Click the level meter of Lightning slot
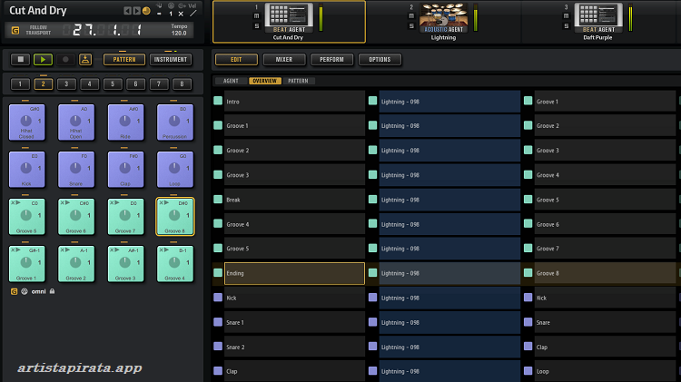 coord(476,18)
